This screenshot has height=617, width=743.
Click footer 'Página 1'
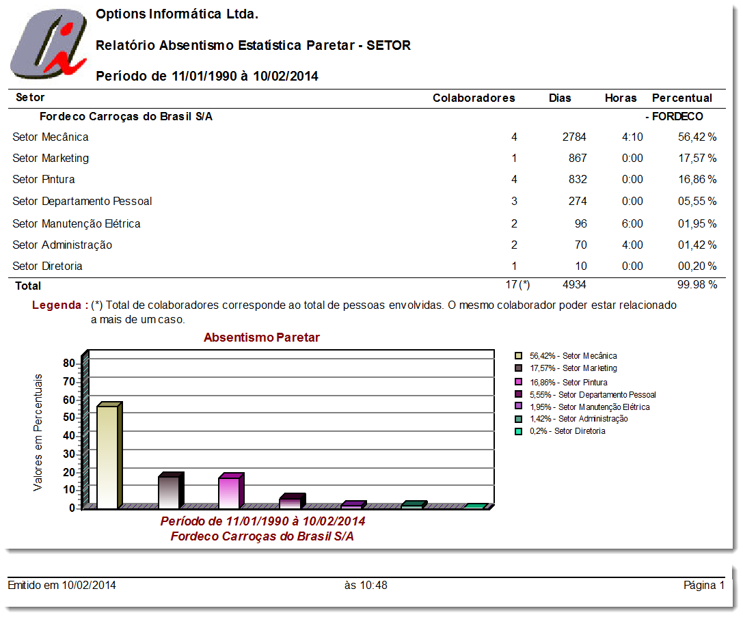[x=704, y=586]
